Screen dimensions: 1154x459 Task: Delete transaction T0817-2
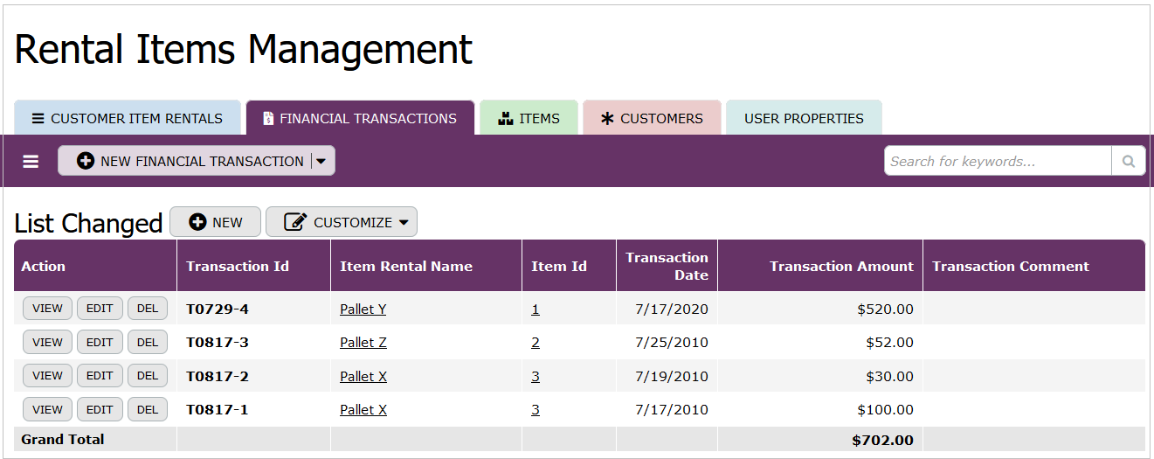(x=148, y=376)
